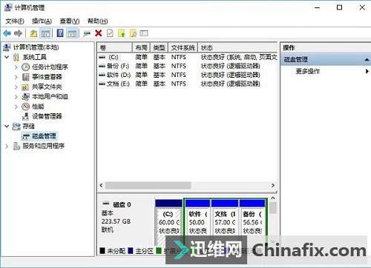Click the blue Help question mark icon
Image resolution: width=371 pixels, height=268 pixels.
60,33
